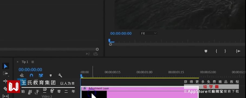Click Mark Out button
The height and width of the screenshot is (98, 246).
225,51
